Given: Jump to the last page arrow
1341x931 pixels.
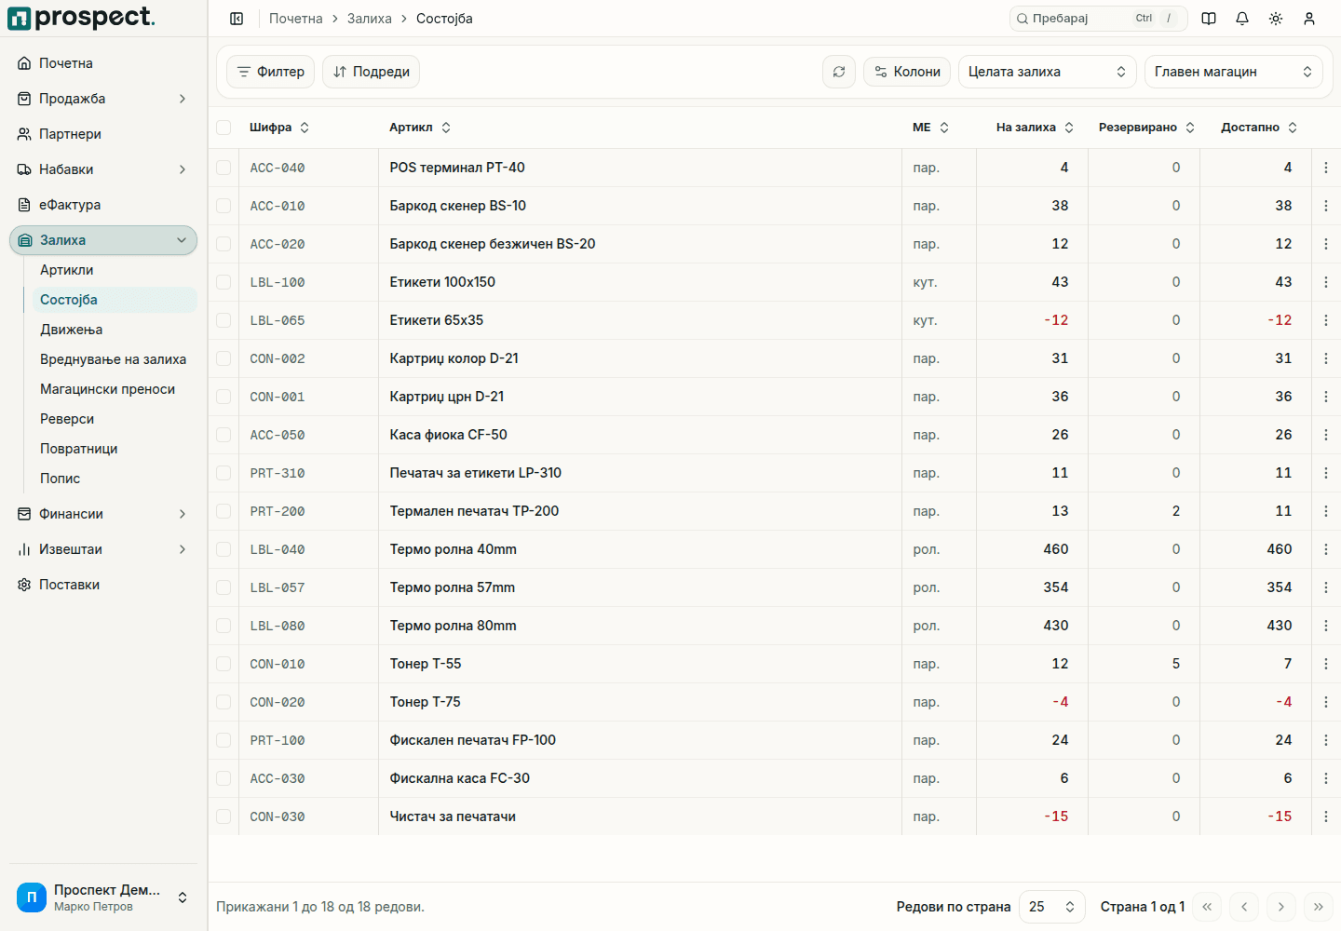Looking at the screenshot, I should [1319, 907].
